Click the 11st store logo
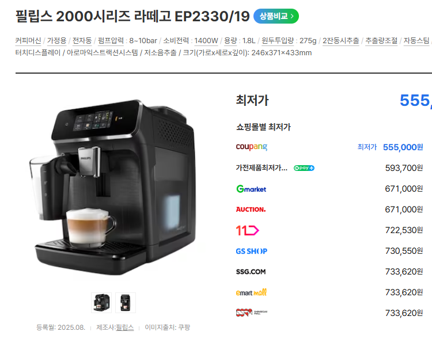The width and height of the screenshot is (432, 339). tap(247, 230)
